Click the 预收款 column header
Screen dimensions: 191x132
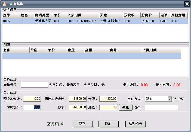point(132,15)
